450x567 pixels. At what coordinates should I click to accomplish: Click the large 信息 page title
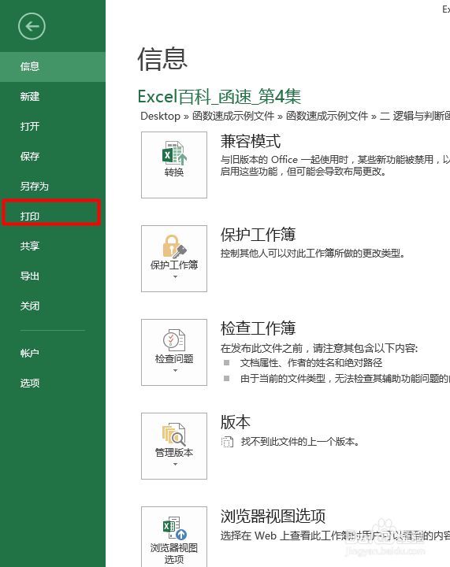tap(162, 58)
